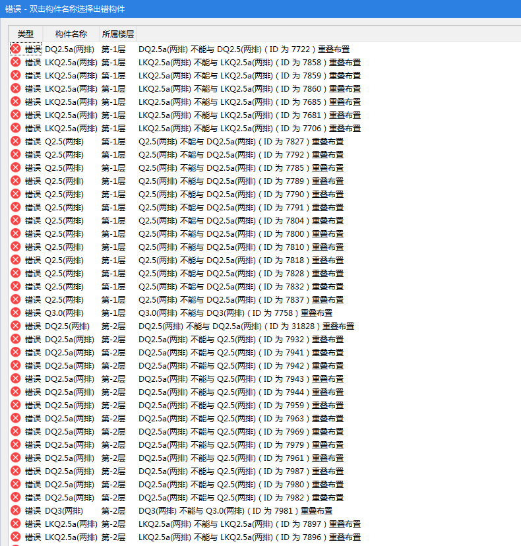Click the red error icon on ID 7681 row
The image size is (521, 546).
(x=16, y=115)
